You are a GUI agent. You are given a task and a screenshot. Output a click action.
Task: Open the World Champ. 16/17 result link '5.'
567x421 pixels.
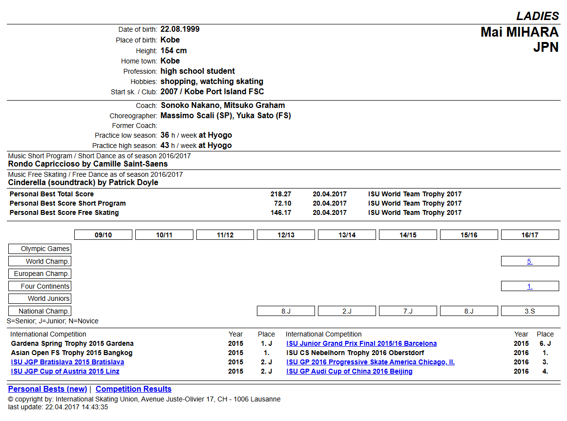[530, 261]
